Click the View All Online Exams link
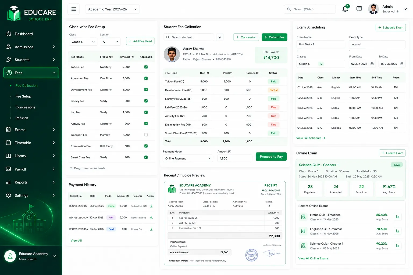The width and height of the screenshot is (413, 275). click(314, 258)
